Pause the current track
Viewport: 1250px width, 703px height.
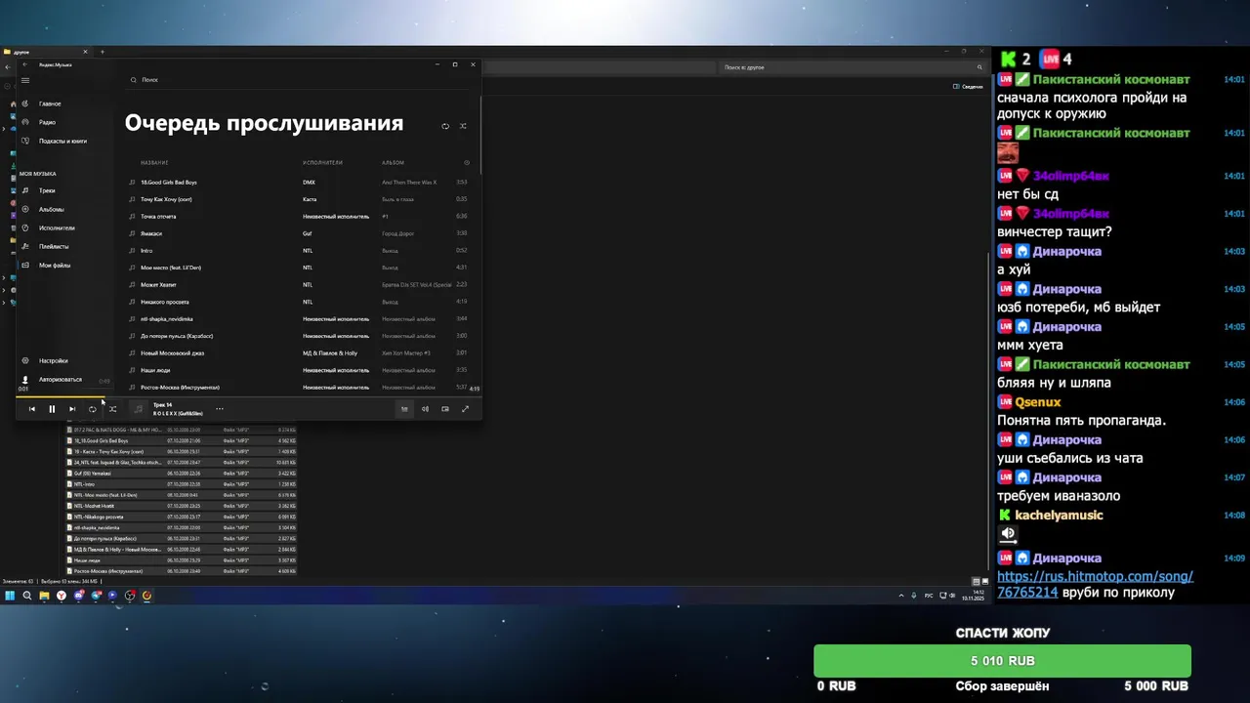(52, 409)
